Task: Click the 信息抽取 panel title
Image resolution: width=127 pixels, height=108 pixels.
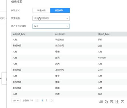Action: [17, 2]
